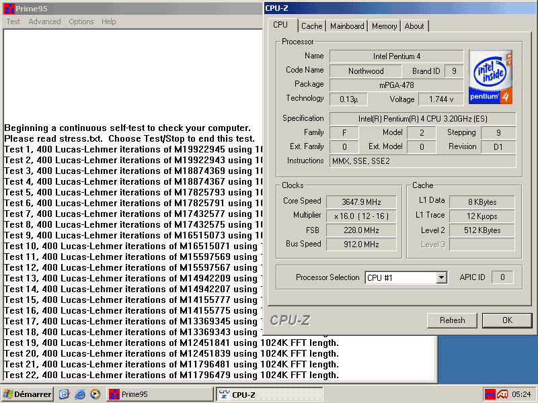Screen dimensions: 538x403
Task: Click the Stepping value 9
Action: tap(498, 133)
